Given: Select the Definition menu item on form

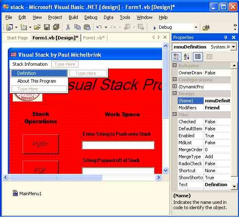Looking at the screenshot, I should 39,73.
